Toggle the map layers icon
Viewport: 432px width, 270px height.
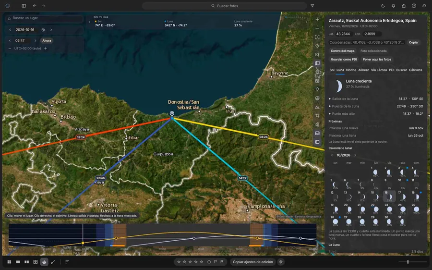(x=317, y=63)
